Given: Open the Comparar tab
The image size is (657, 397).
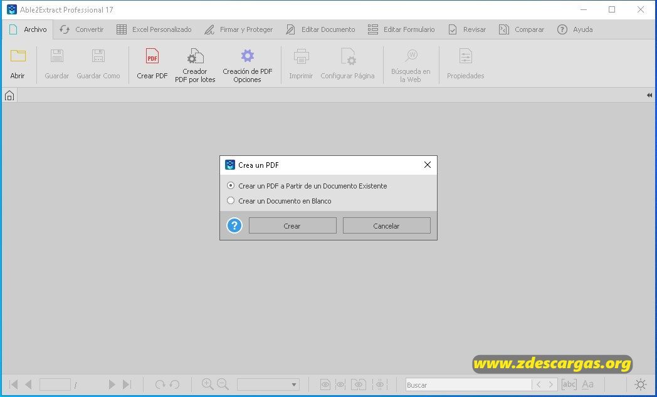Looking at the screenshot, I should pyautogui.click(x=521, y=29).
